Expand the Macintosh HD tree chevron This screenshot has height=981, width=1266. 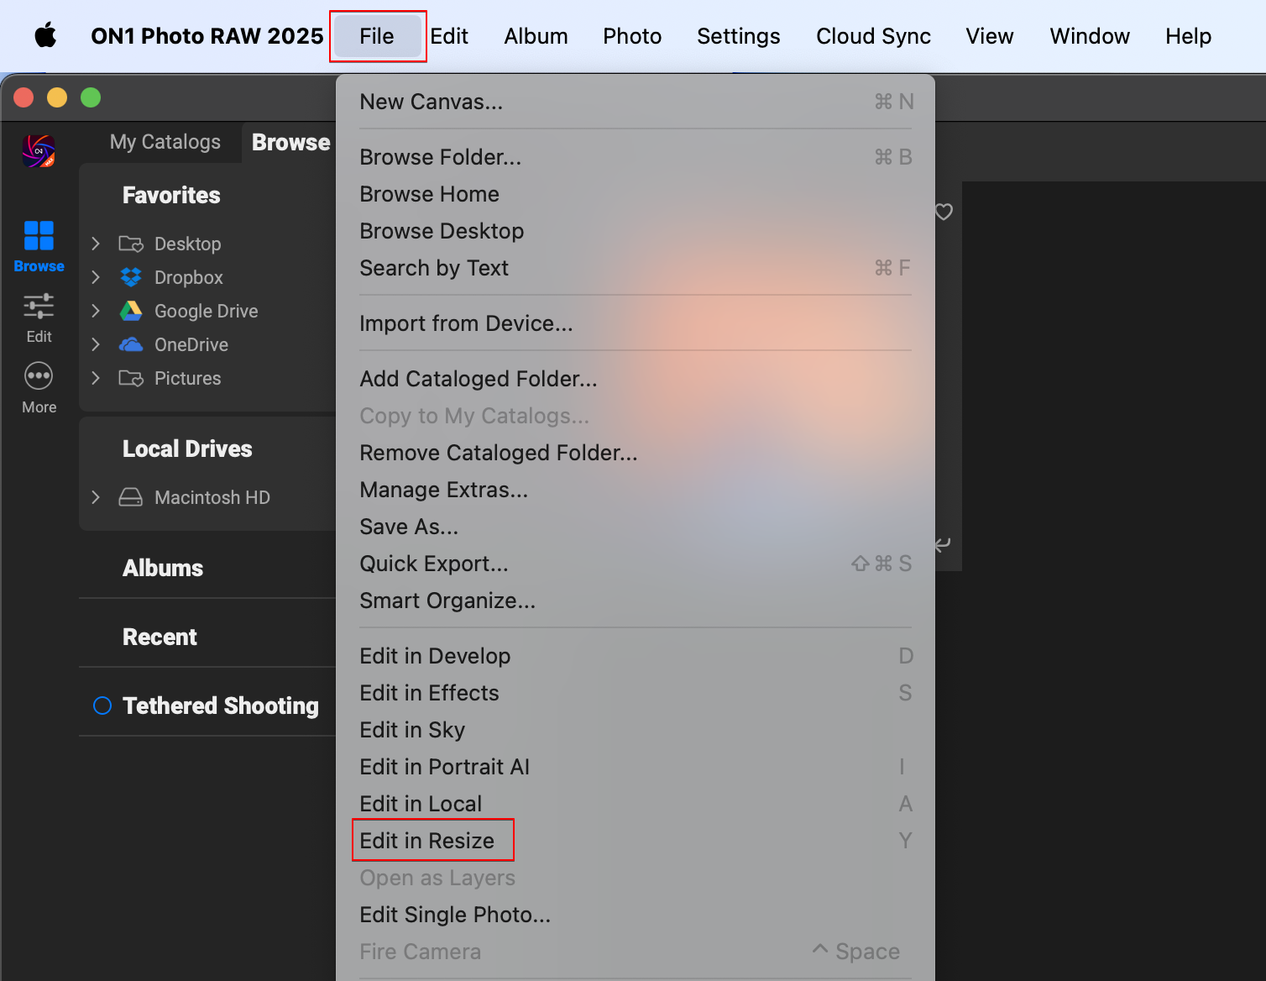coord(96,497)
